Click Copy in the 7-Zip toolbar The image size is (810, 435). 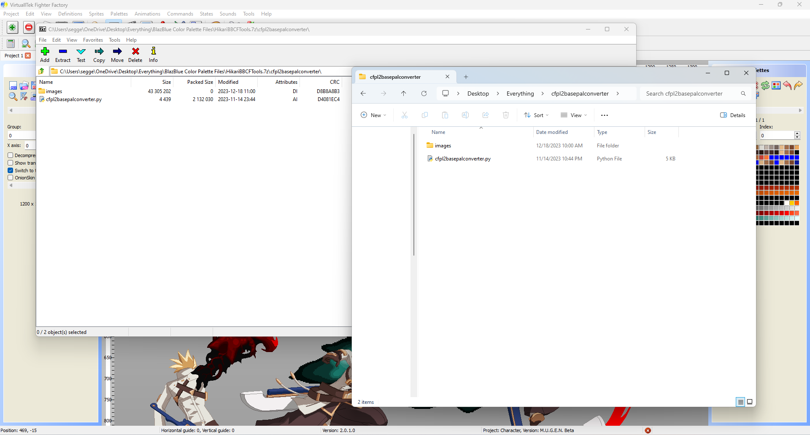click(99, 55)
